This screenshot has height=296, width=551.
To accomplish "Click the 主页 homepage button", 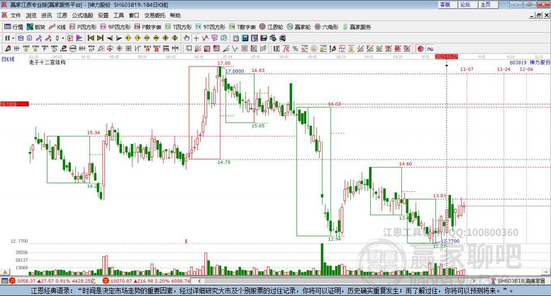I will 489,4.
